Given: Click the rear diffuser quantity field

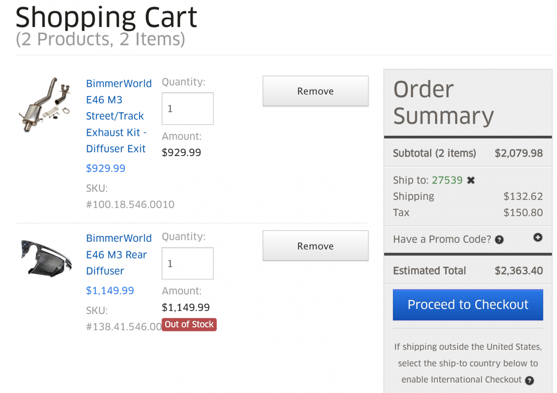Looking at the screenshot, I should pos(188,263).
